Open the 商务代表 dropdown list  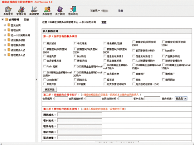(185, 99)
